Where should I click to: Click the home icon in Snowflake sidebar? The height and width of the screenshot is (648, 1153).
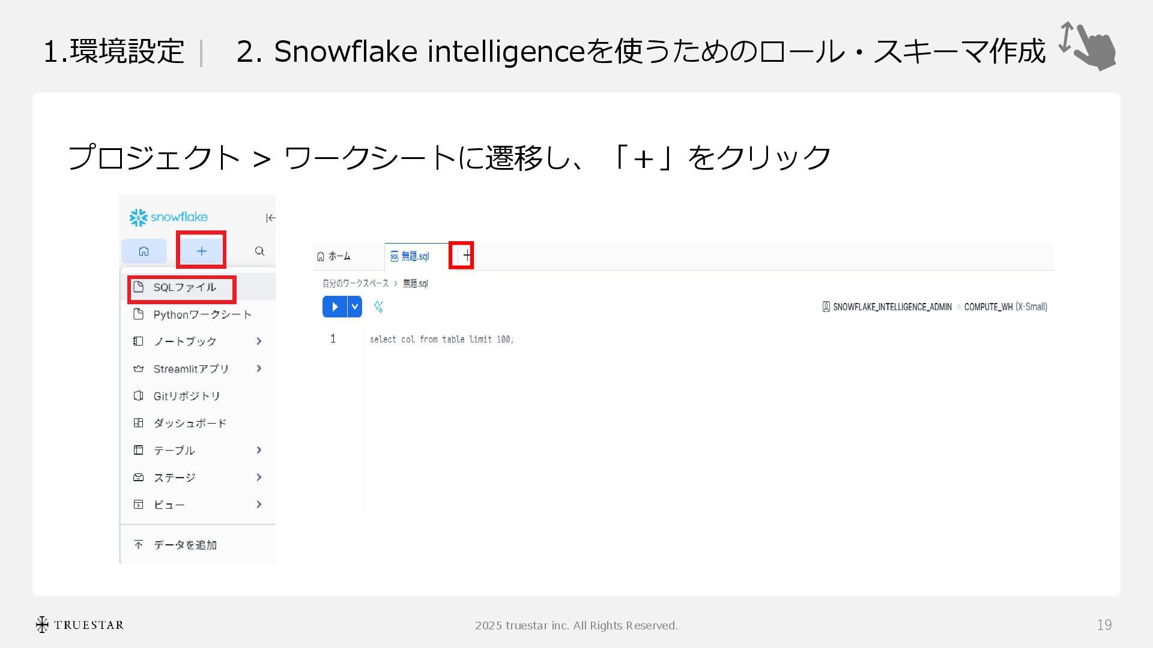(144, 251)
